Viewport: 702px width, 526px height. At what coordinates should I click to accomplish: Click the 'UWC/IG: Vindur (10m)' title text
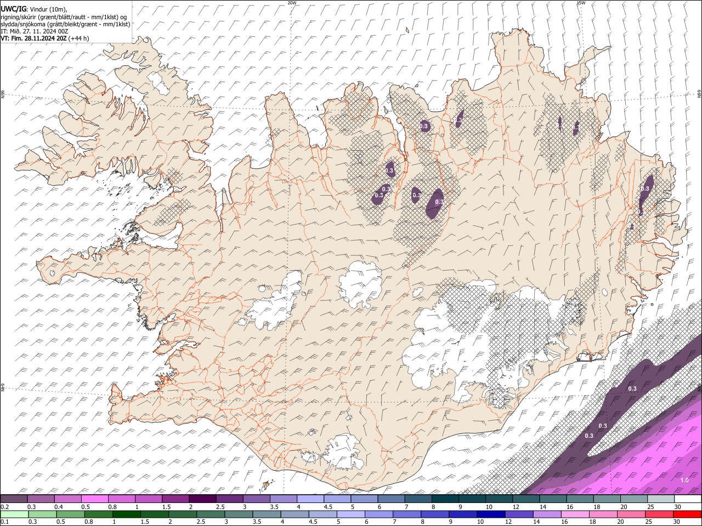(x=34, y=9)
